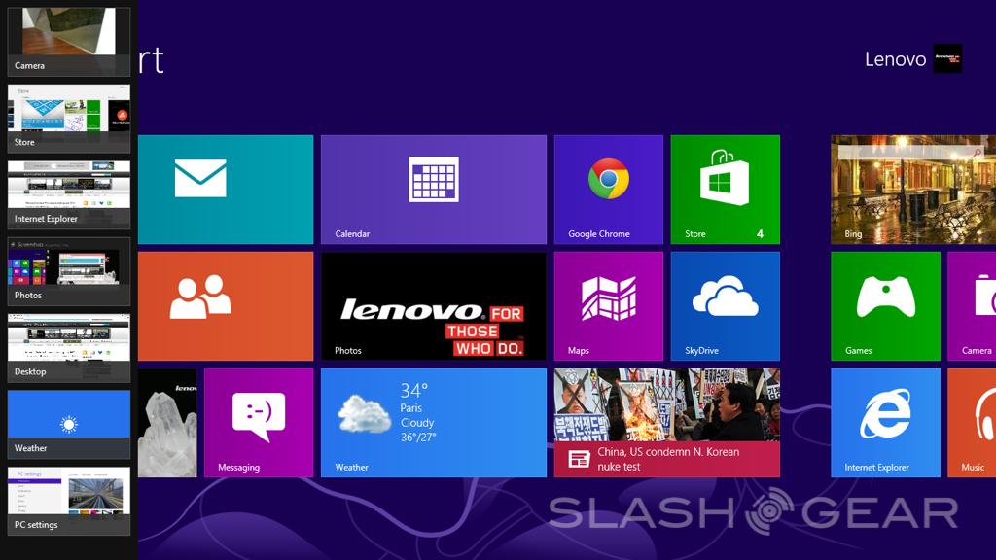Launch Google Chrome tile
The width and height of the screenshot is (996, 560).
point(608,189)
